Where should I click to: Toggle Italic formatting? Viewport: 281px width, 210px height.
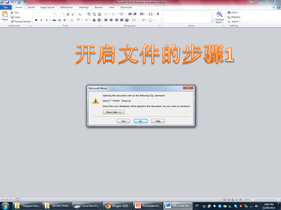click(41, 20)
